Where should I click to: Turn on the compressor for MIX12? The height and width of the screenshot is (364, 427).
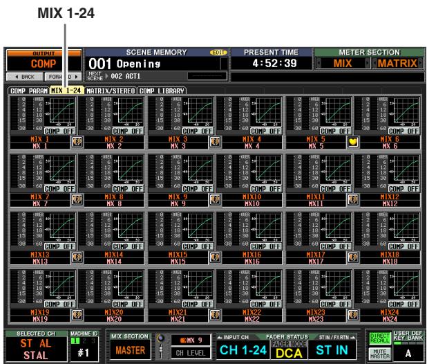click(x=404, y=189)
